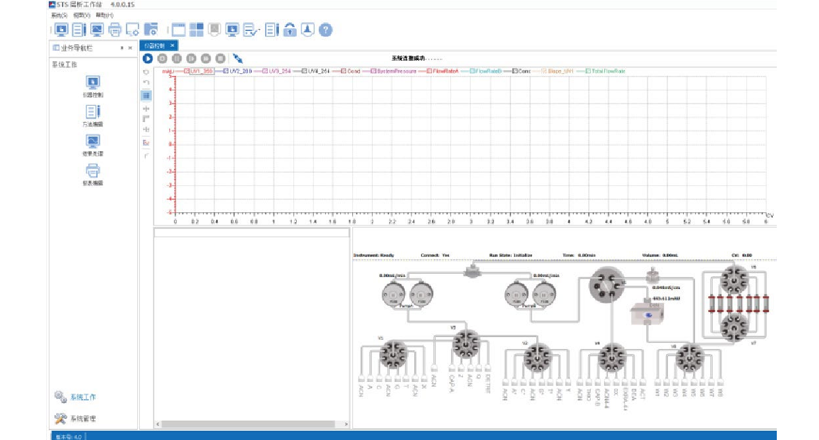819x440 pixels.
Task: Open the four-tile window layout icon
Action: tap(197, 30)
